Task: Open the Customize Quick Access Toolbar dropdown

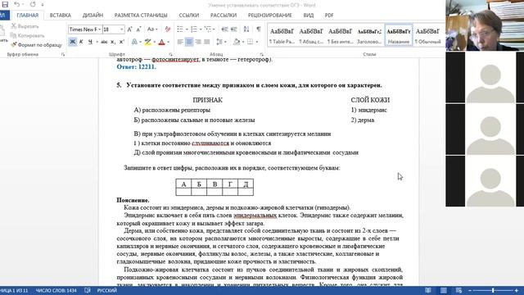Action: [43, 5]
